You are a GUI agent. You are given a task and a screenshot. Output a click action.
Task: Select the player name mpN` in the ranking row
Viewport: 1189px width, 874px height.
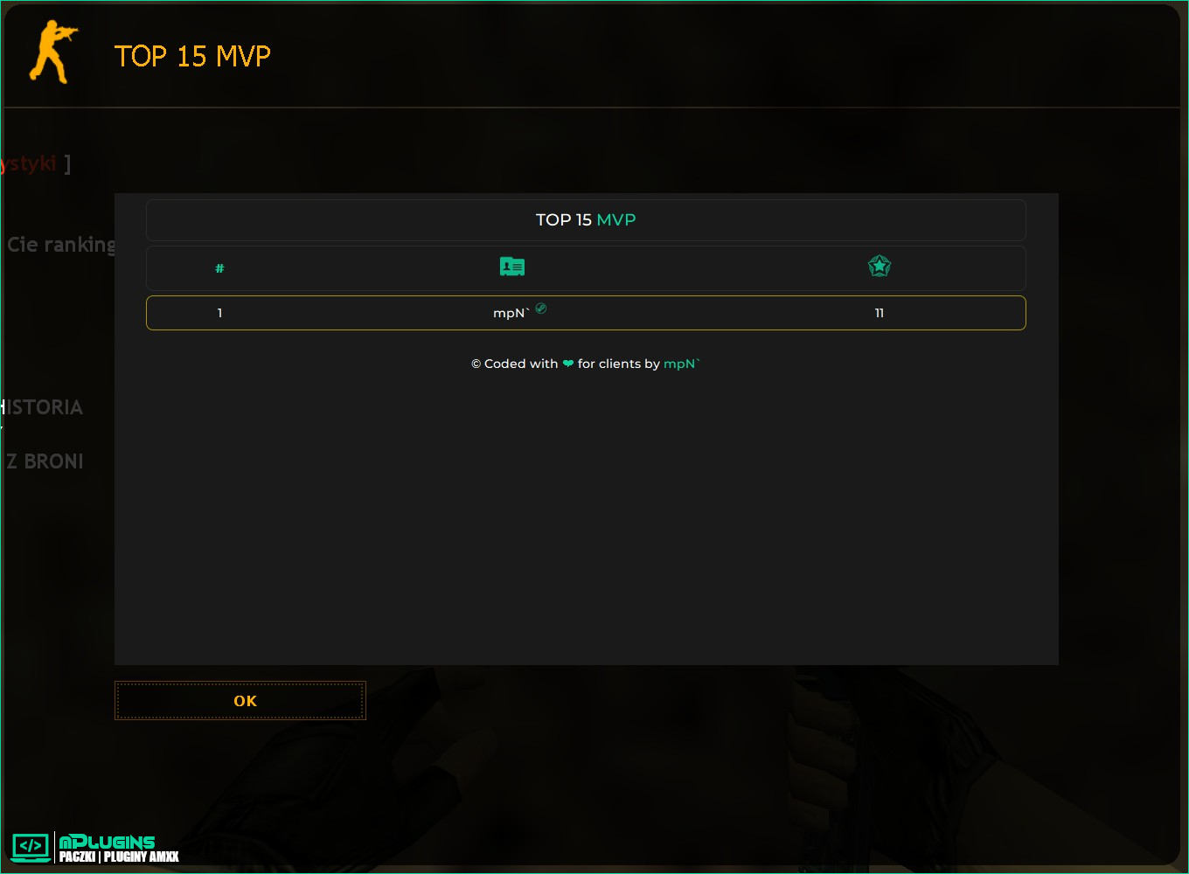coord(511,313)
